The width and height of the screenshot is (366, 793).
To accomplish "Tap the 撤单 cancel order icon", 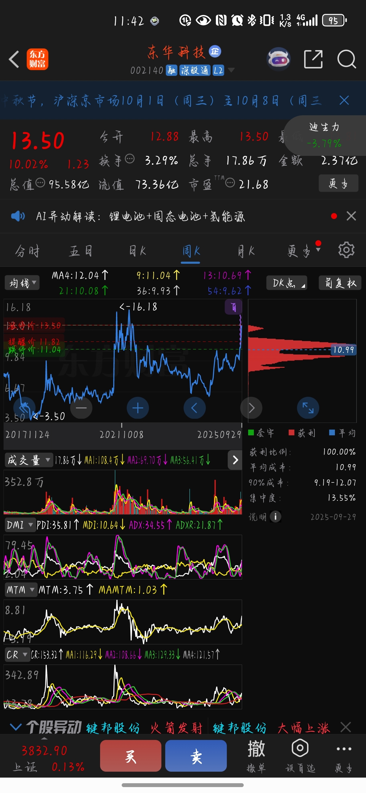I will click(x=256, y=756).
